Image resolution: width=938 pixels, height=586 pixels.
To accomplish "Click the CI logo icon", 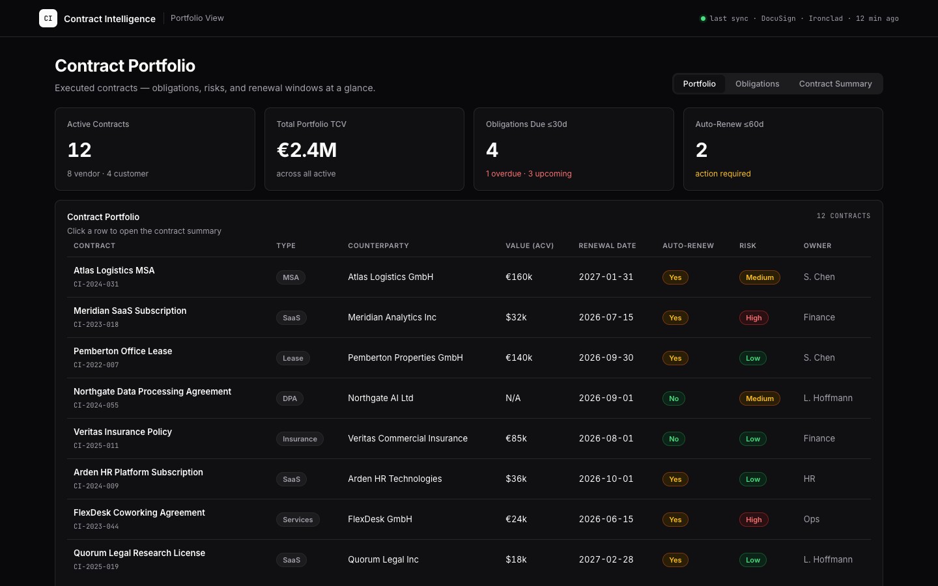I will (48, 18).
